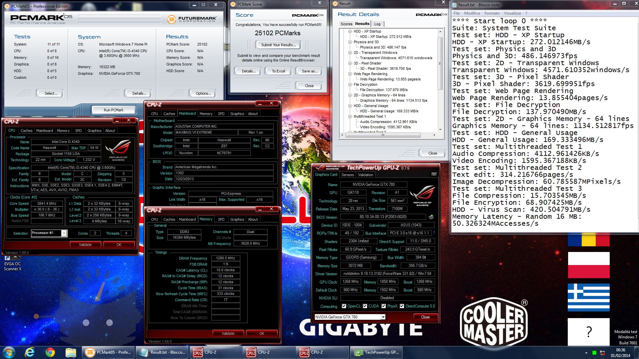Collapse the Physics and 3D tree node
The image size is (639, 359).
350,42
